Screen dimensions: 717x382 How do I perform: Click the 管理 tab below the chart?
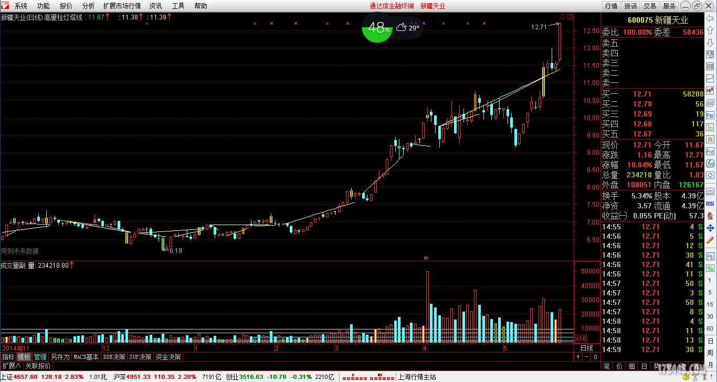click(x=40, y=357)
